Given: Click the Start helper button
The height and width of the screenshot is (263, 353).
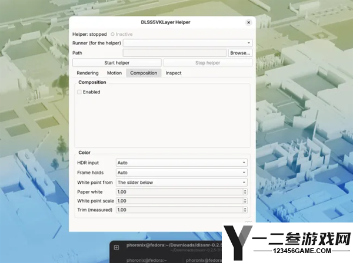Looking at the screenshot, I should [117, 63].
